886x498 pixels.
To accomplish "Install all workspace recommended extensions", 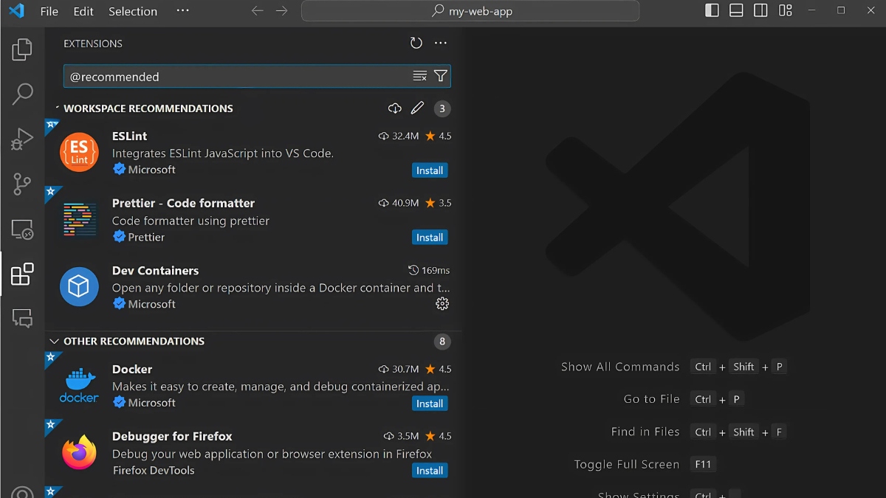I will [x=395, y=108].
